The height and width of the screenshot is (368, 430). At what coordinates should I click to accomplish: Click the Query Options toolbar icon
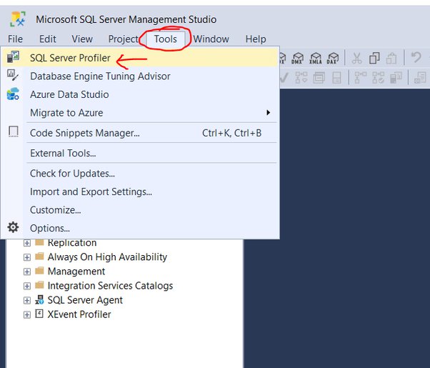click(319, 78)
